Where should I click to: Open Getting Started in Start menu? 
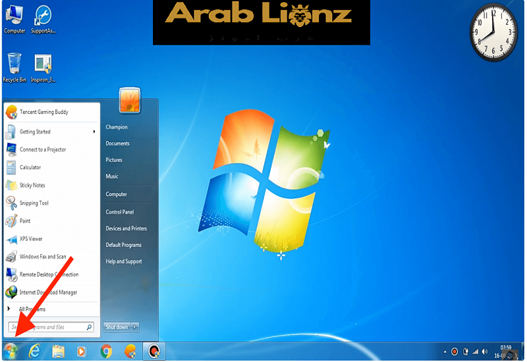52,132
